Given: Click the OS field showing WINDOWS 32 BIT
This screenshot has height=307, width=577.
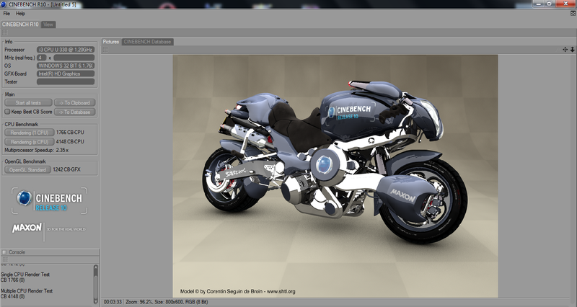Looking at the screenshot, I should click(66, 66).
